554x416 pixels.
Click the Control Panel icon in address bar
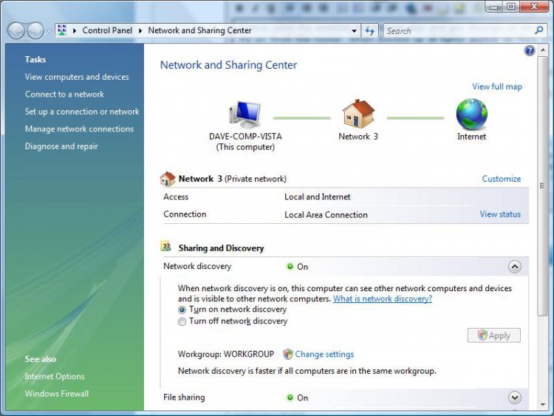click(x=62, y=30)
